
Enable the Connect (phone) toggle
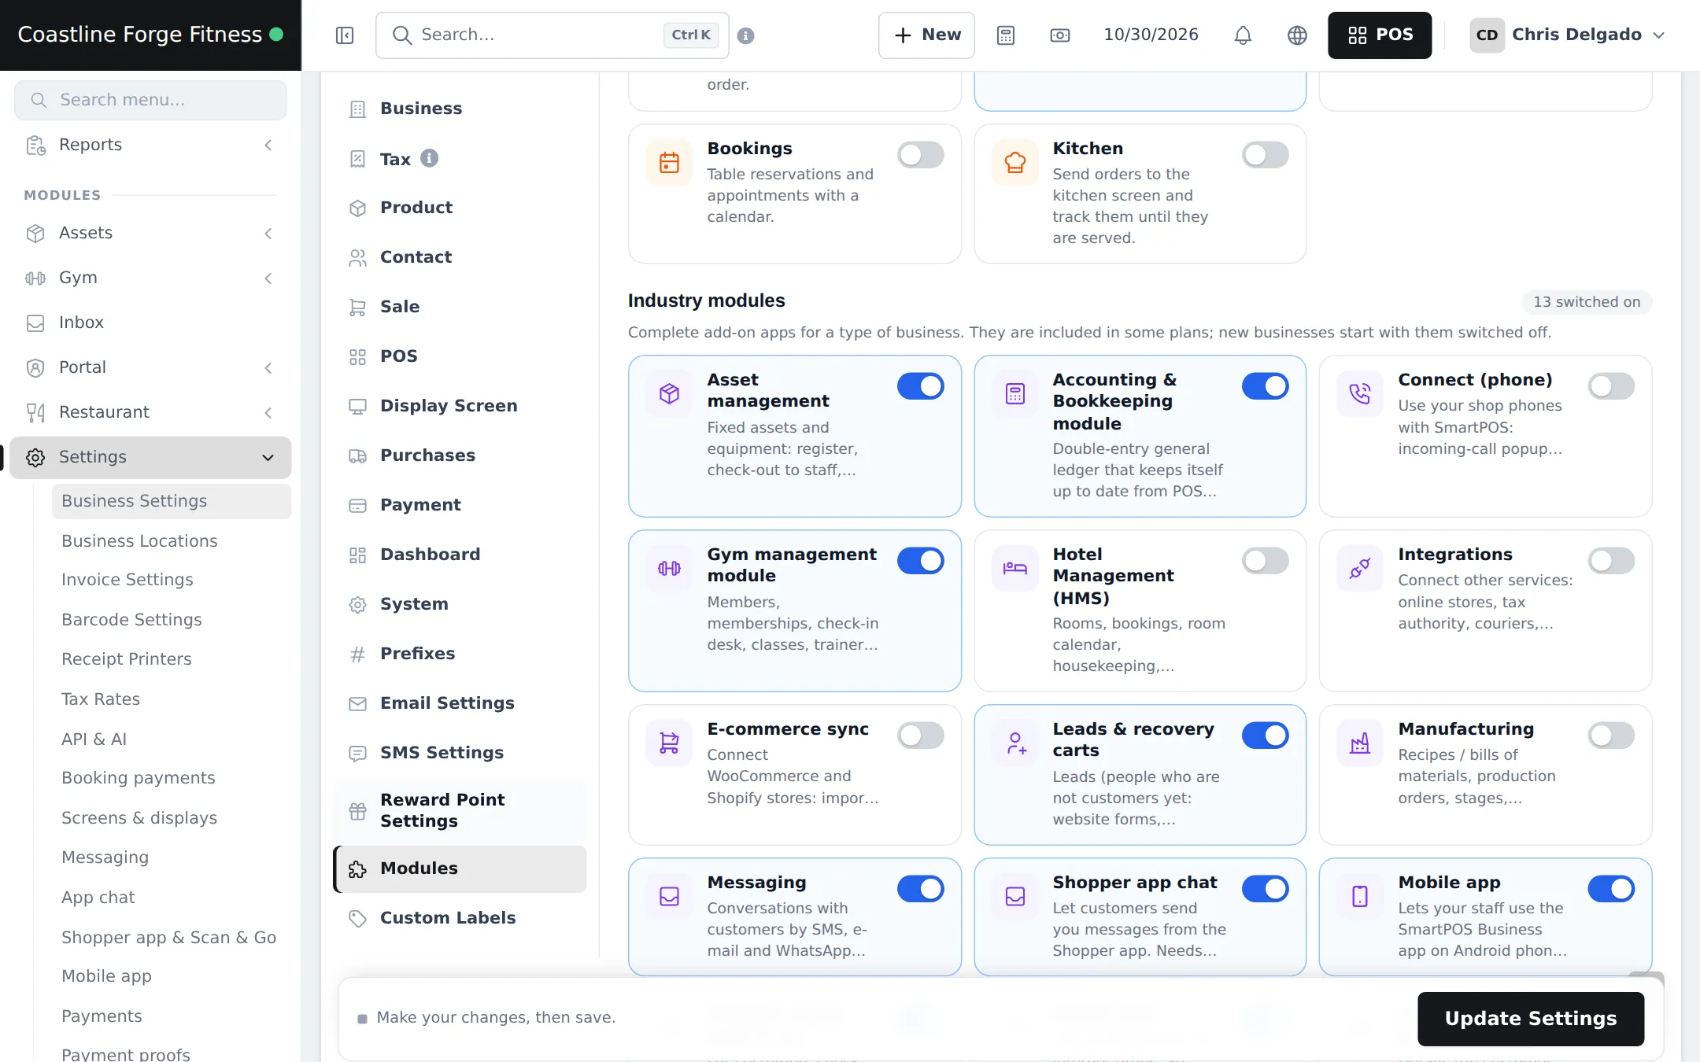coord(1611,386)
